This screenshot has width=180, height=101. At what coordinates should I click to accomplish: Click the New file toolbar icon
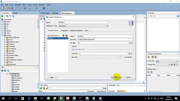pyautogui.click(x=3, y=8)
